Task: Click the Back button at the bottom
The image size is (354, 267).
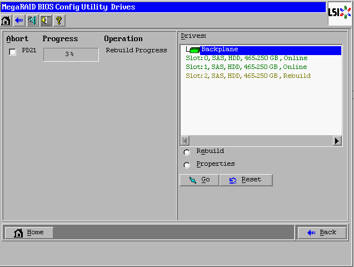Action: coord(322,233)
